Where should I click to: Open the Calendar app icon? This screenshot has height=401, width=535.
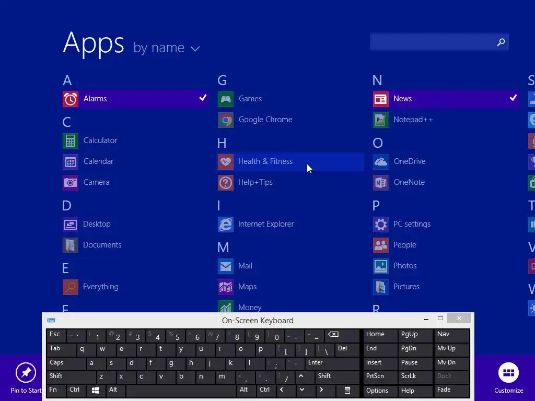71,162
